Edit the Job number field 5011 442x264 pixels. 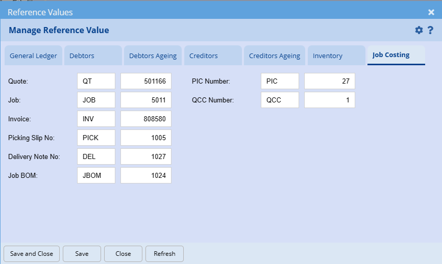146,100
